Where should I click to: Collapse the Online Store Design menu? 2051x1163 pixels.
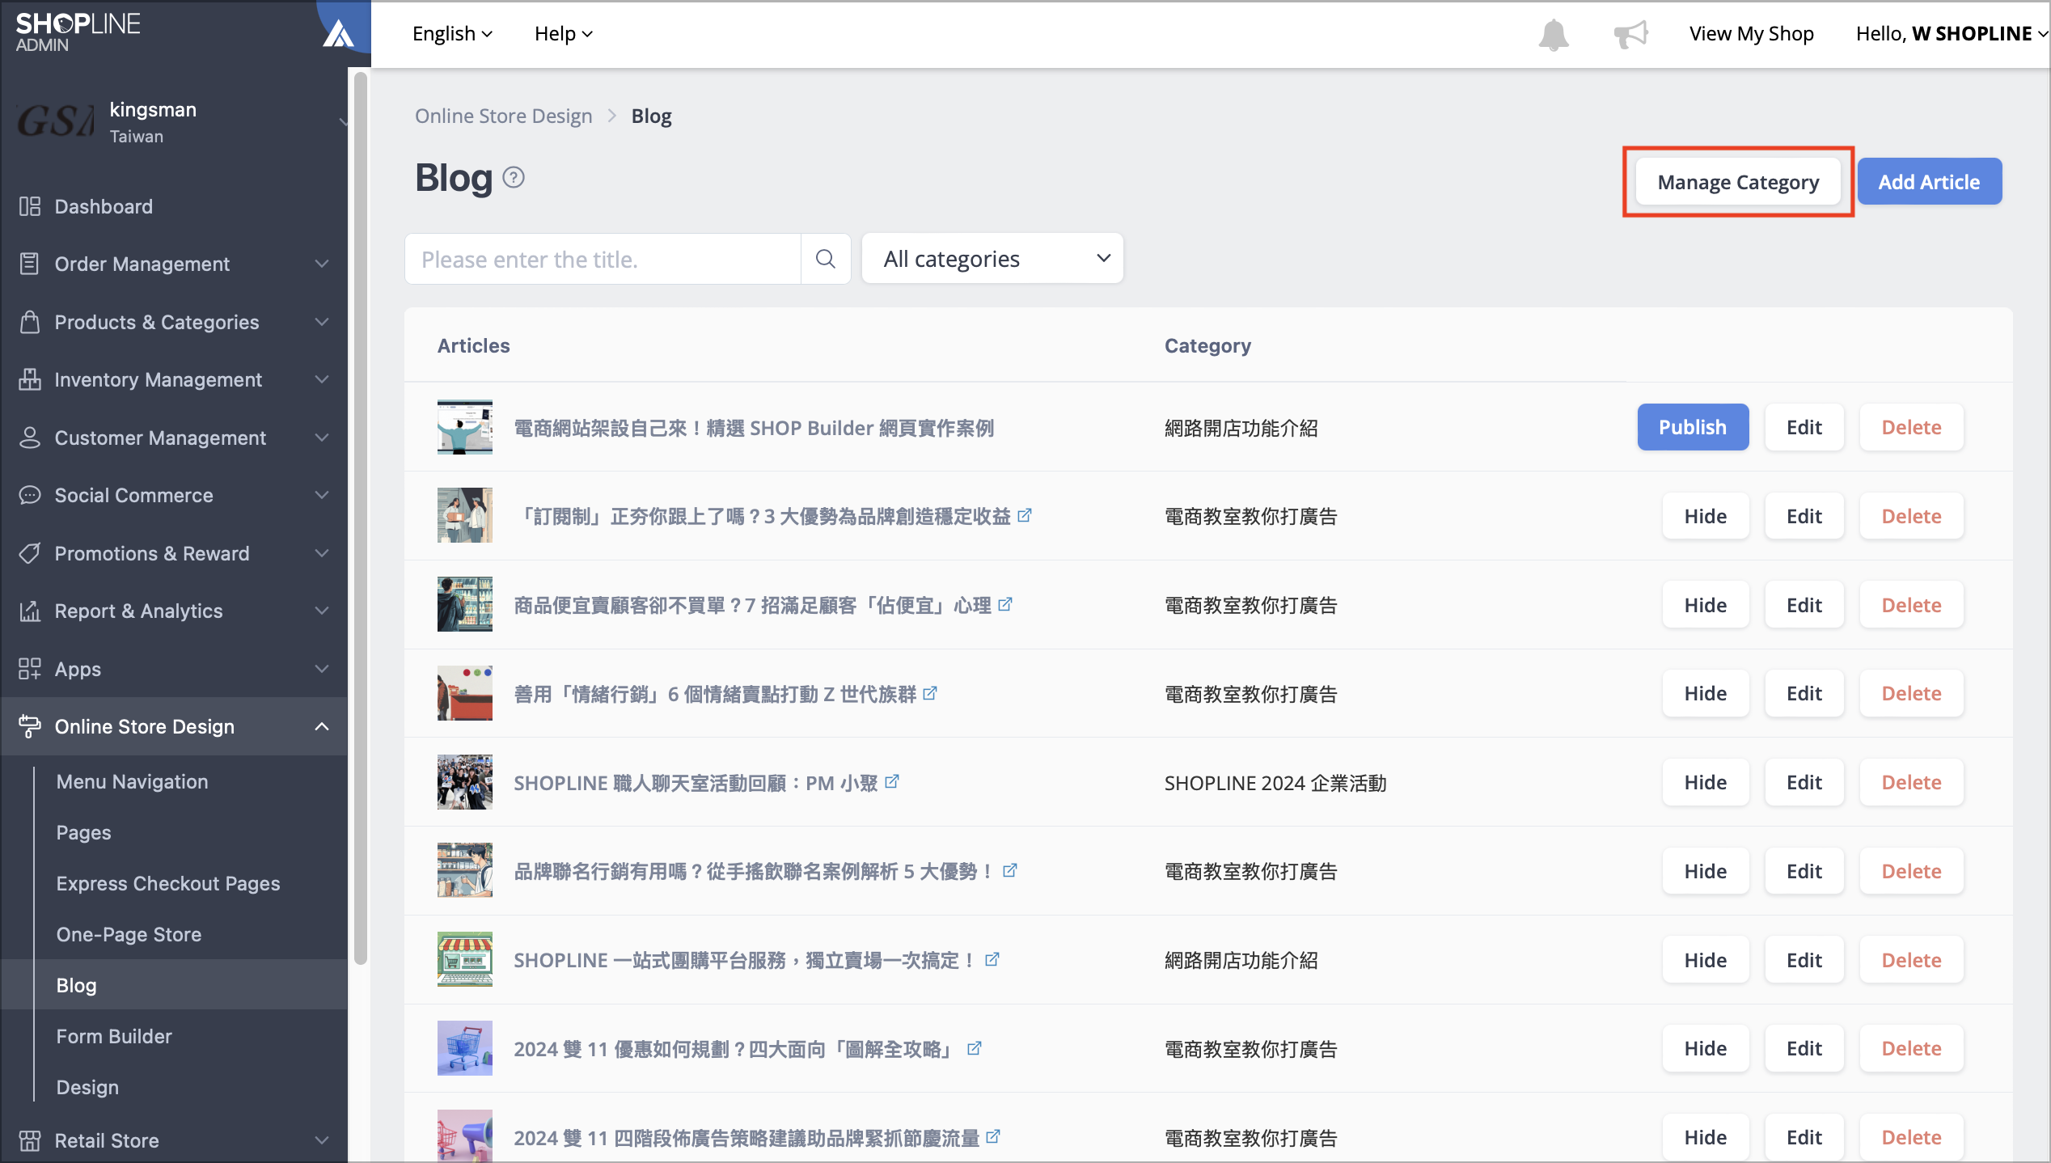(x=322, y=726)
